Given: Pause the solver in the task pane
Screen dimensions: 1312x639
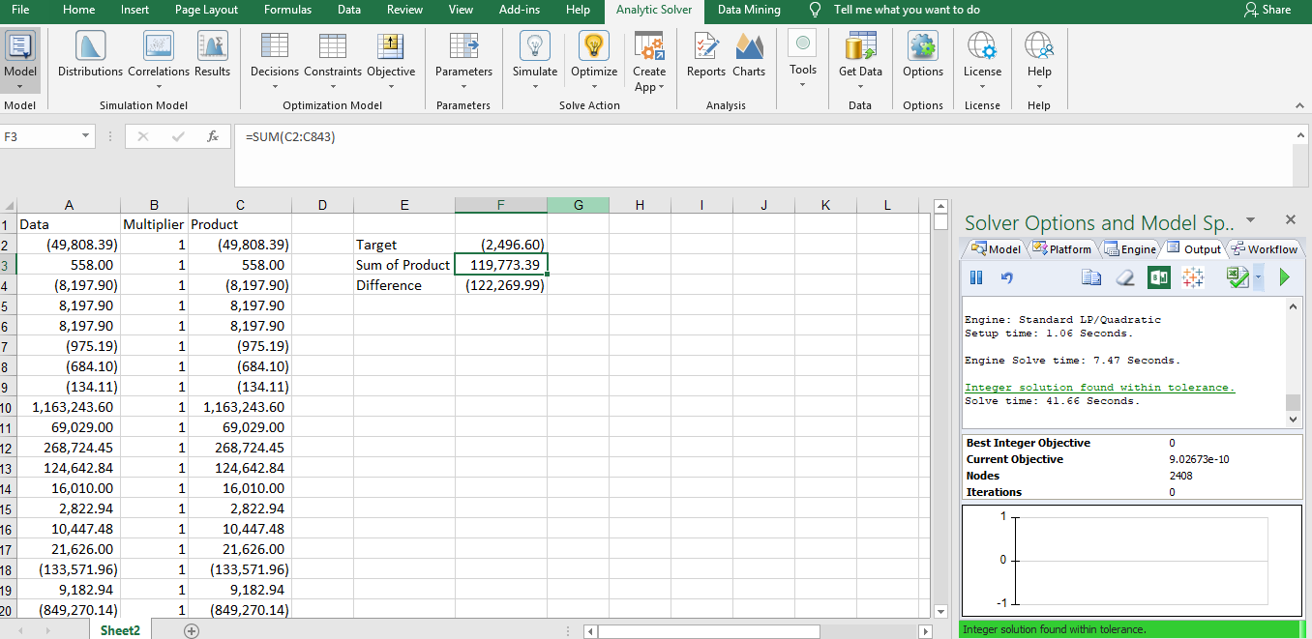Looking at the screenshot, I should (x=976, y=277).
